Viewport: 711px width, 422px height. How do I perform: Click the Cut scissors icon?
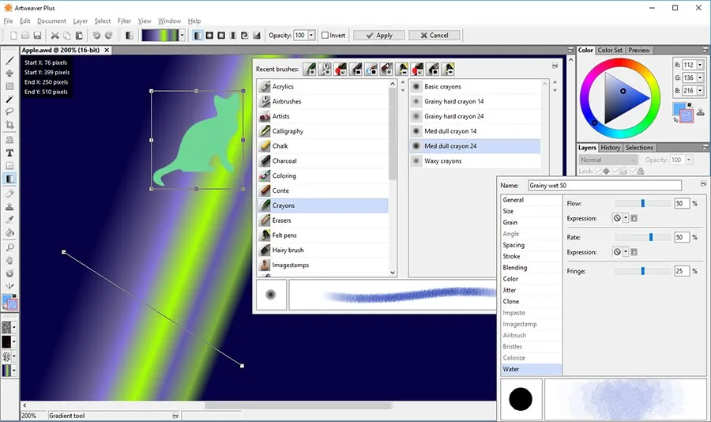[x=55, y=36]
